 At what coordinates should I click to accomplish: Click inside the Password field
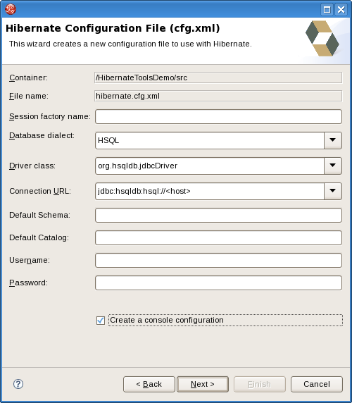pos(218,283)
